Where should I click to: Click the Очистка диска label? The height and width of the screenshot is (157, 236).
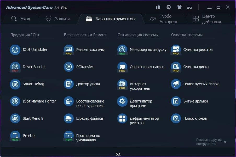point(196,67)
